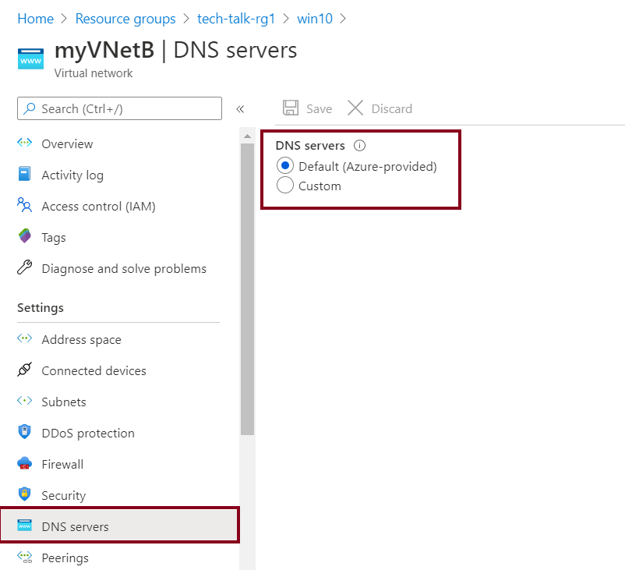
Task: Click the sidebar scrollbar up arrow
Action: 248,136
